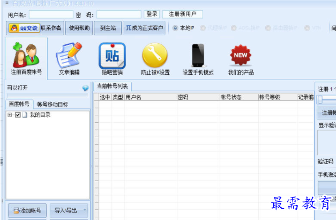Click the 导入\导出 button

click(69, 210)
